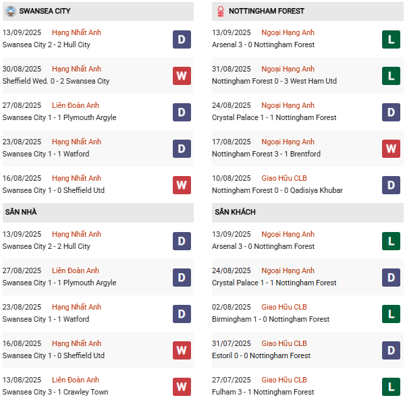Select the W badge beside Brentford match
Screen dimensions: 405x402
tap(391, 148)
